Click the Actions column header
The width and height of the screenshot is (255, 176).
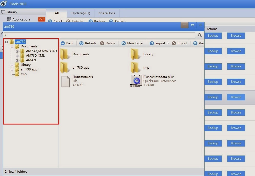click(x=212, y=29)
